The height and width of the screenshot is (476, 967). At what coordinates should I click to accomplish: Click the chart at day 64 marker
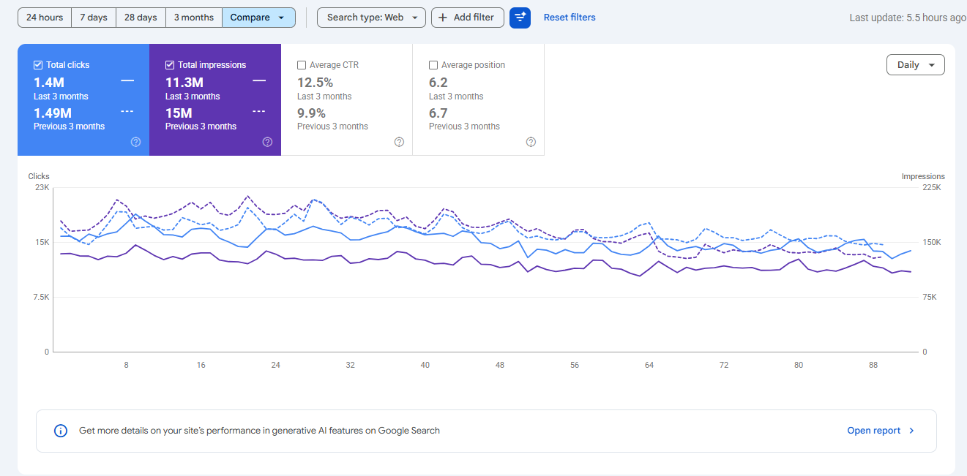coord(649,365)
